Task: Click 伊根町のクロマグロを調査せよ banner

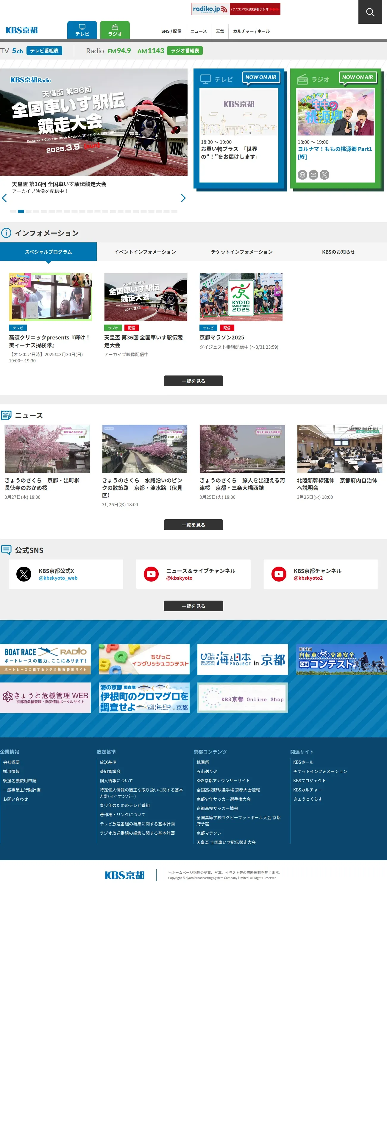Action: [x=144, y=698]
